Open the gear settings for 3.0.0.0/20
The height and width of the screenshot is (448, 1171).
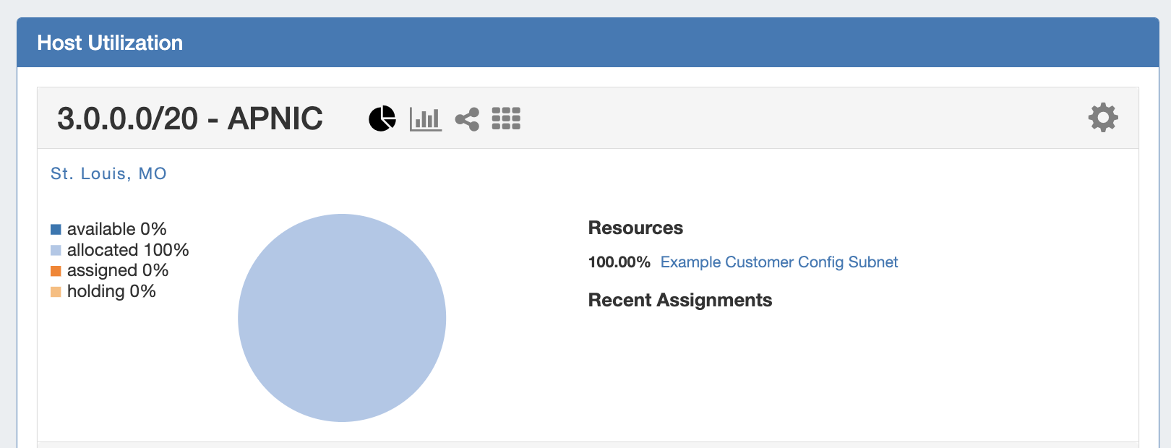[x=1102, y=117]
